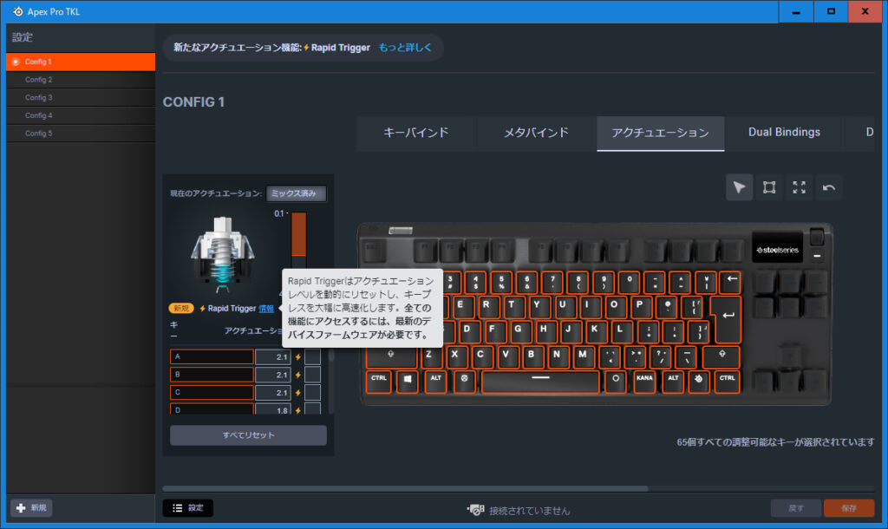The image size is (888, 529).
Task: Click the Windows logo key on keyboard
Action: [x=408, y=382]
